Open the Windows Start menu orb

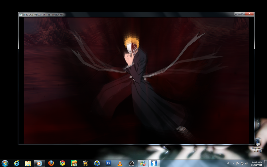coord(5,163)
